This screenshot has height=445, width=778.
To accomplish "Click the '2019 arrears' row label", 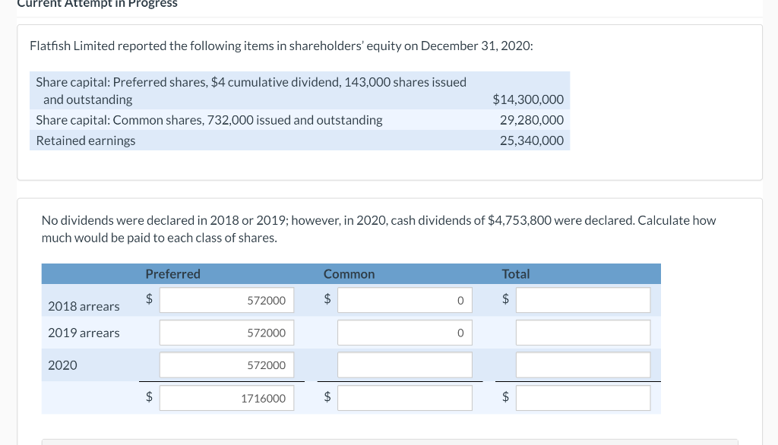I will click(84, 333).
